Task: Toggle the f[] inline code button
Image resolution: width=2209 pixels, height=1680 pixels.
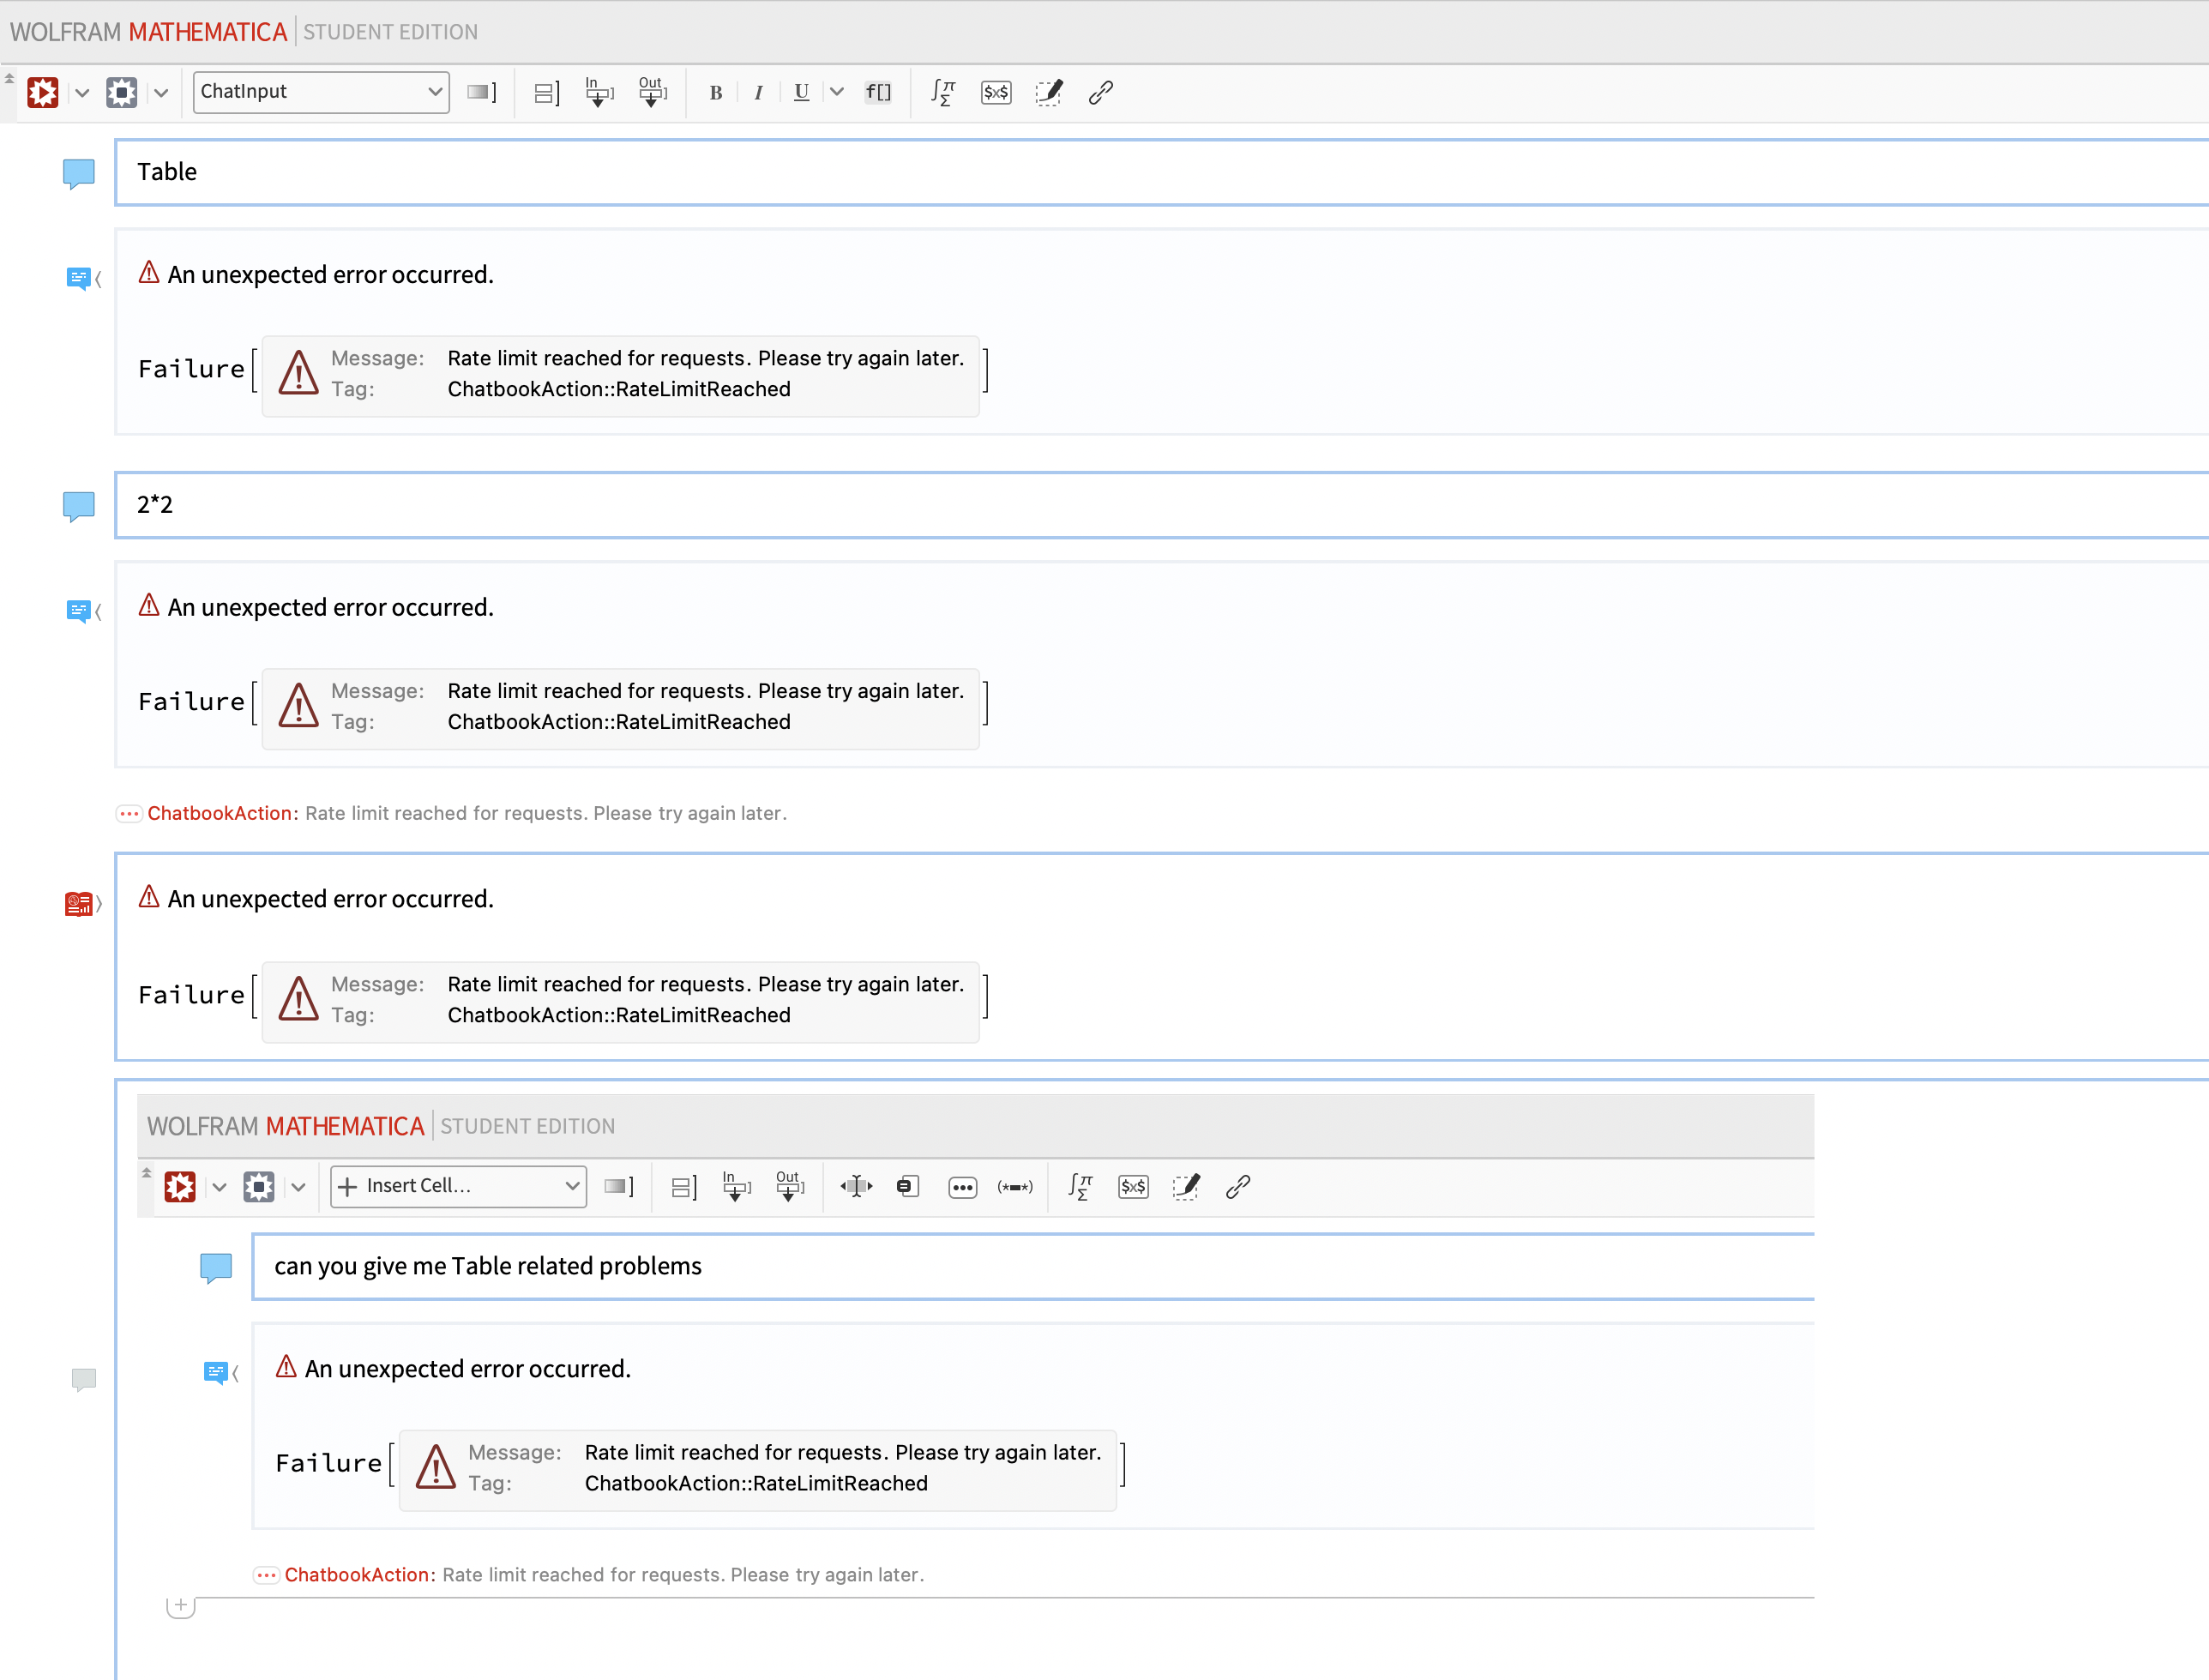Action: (x=879, y=93)
